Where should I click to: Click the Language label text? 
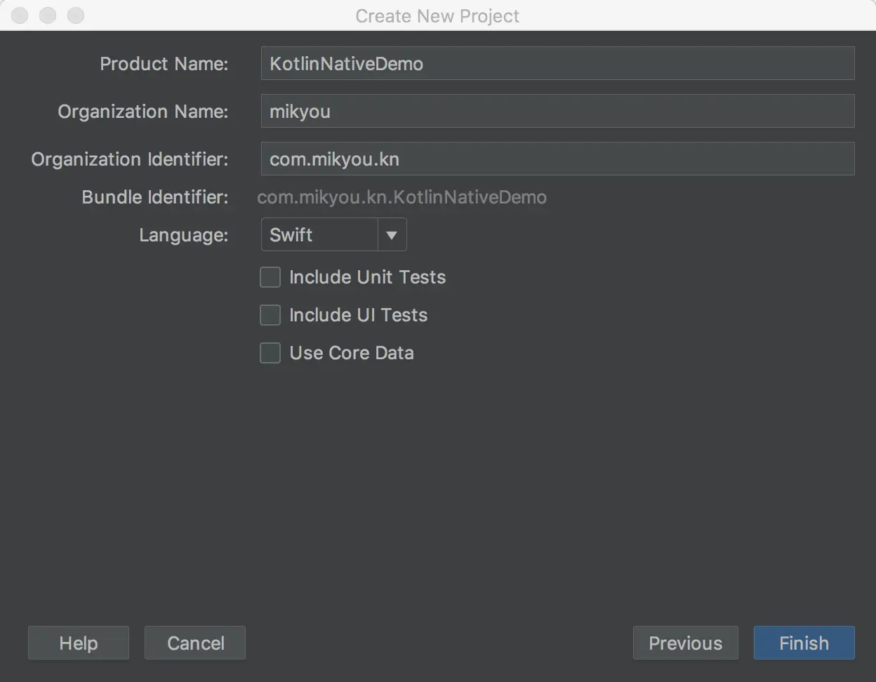183,235
